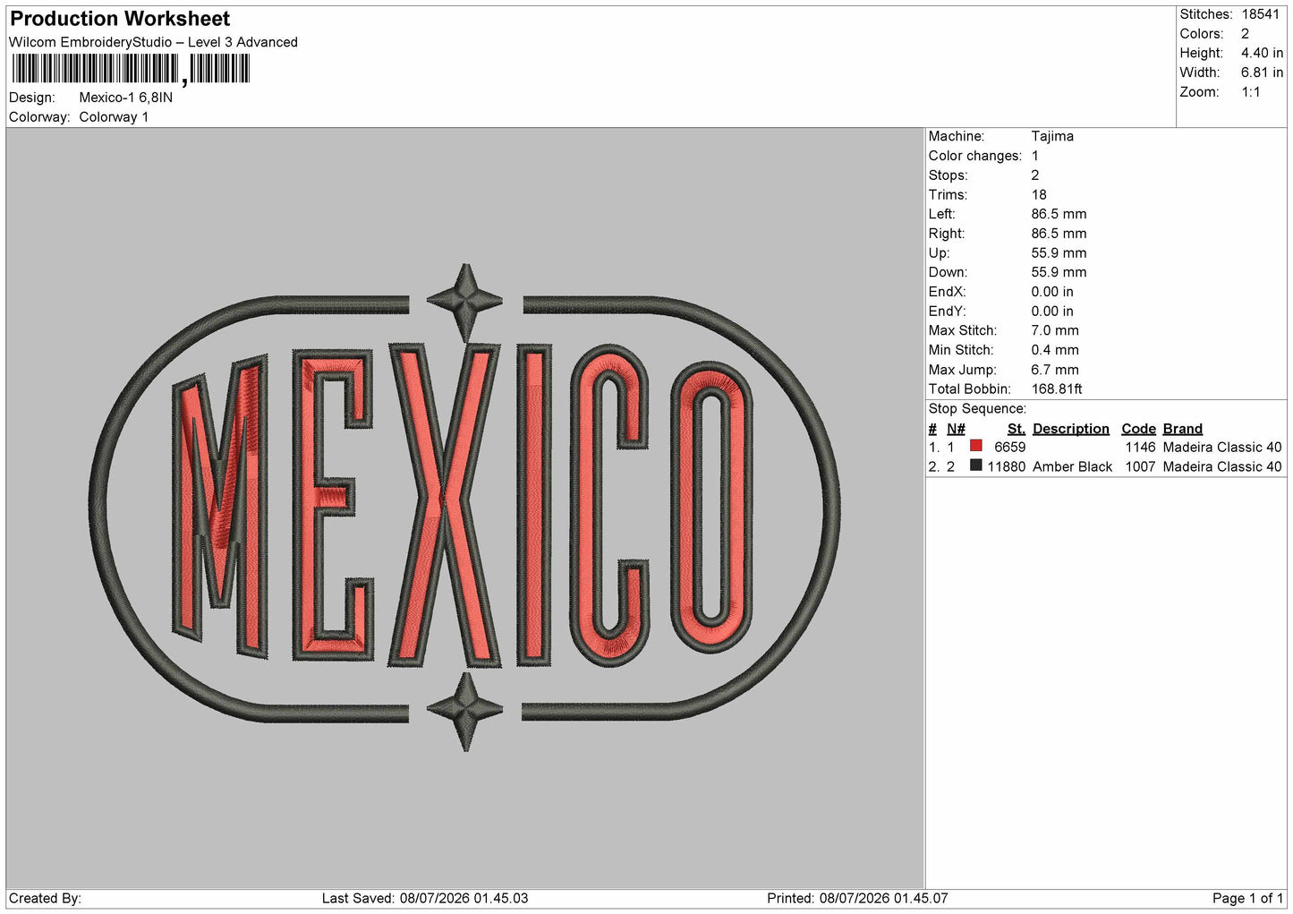
Task: Click the 'Last Saved' timestamp
Action: (x=425, y=899)
